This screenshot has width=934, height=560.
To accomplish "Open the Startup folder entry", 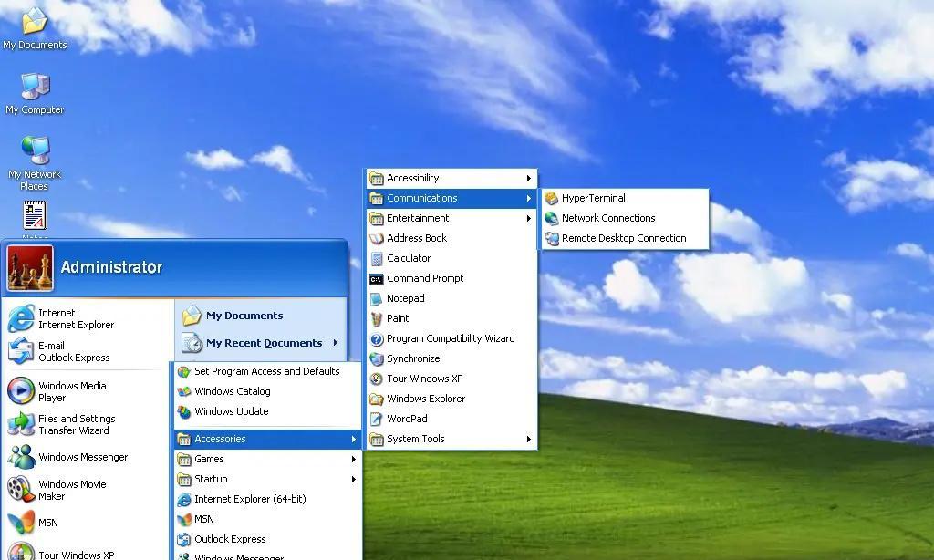I will (x=267, y=479).
